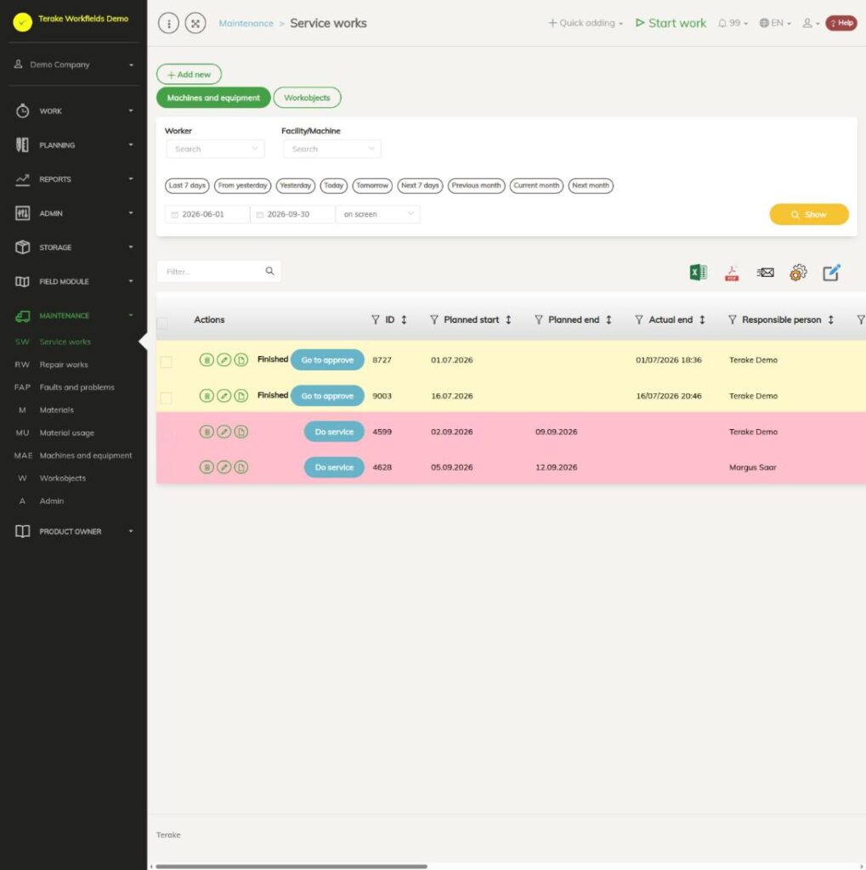
Task: Sort by Planned start column arrows
Action: [508, 319]
